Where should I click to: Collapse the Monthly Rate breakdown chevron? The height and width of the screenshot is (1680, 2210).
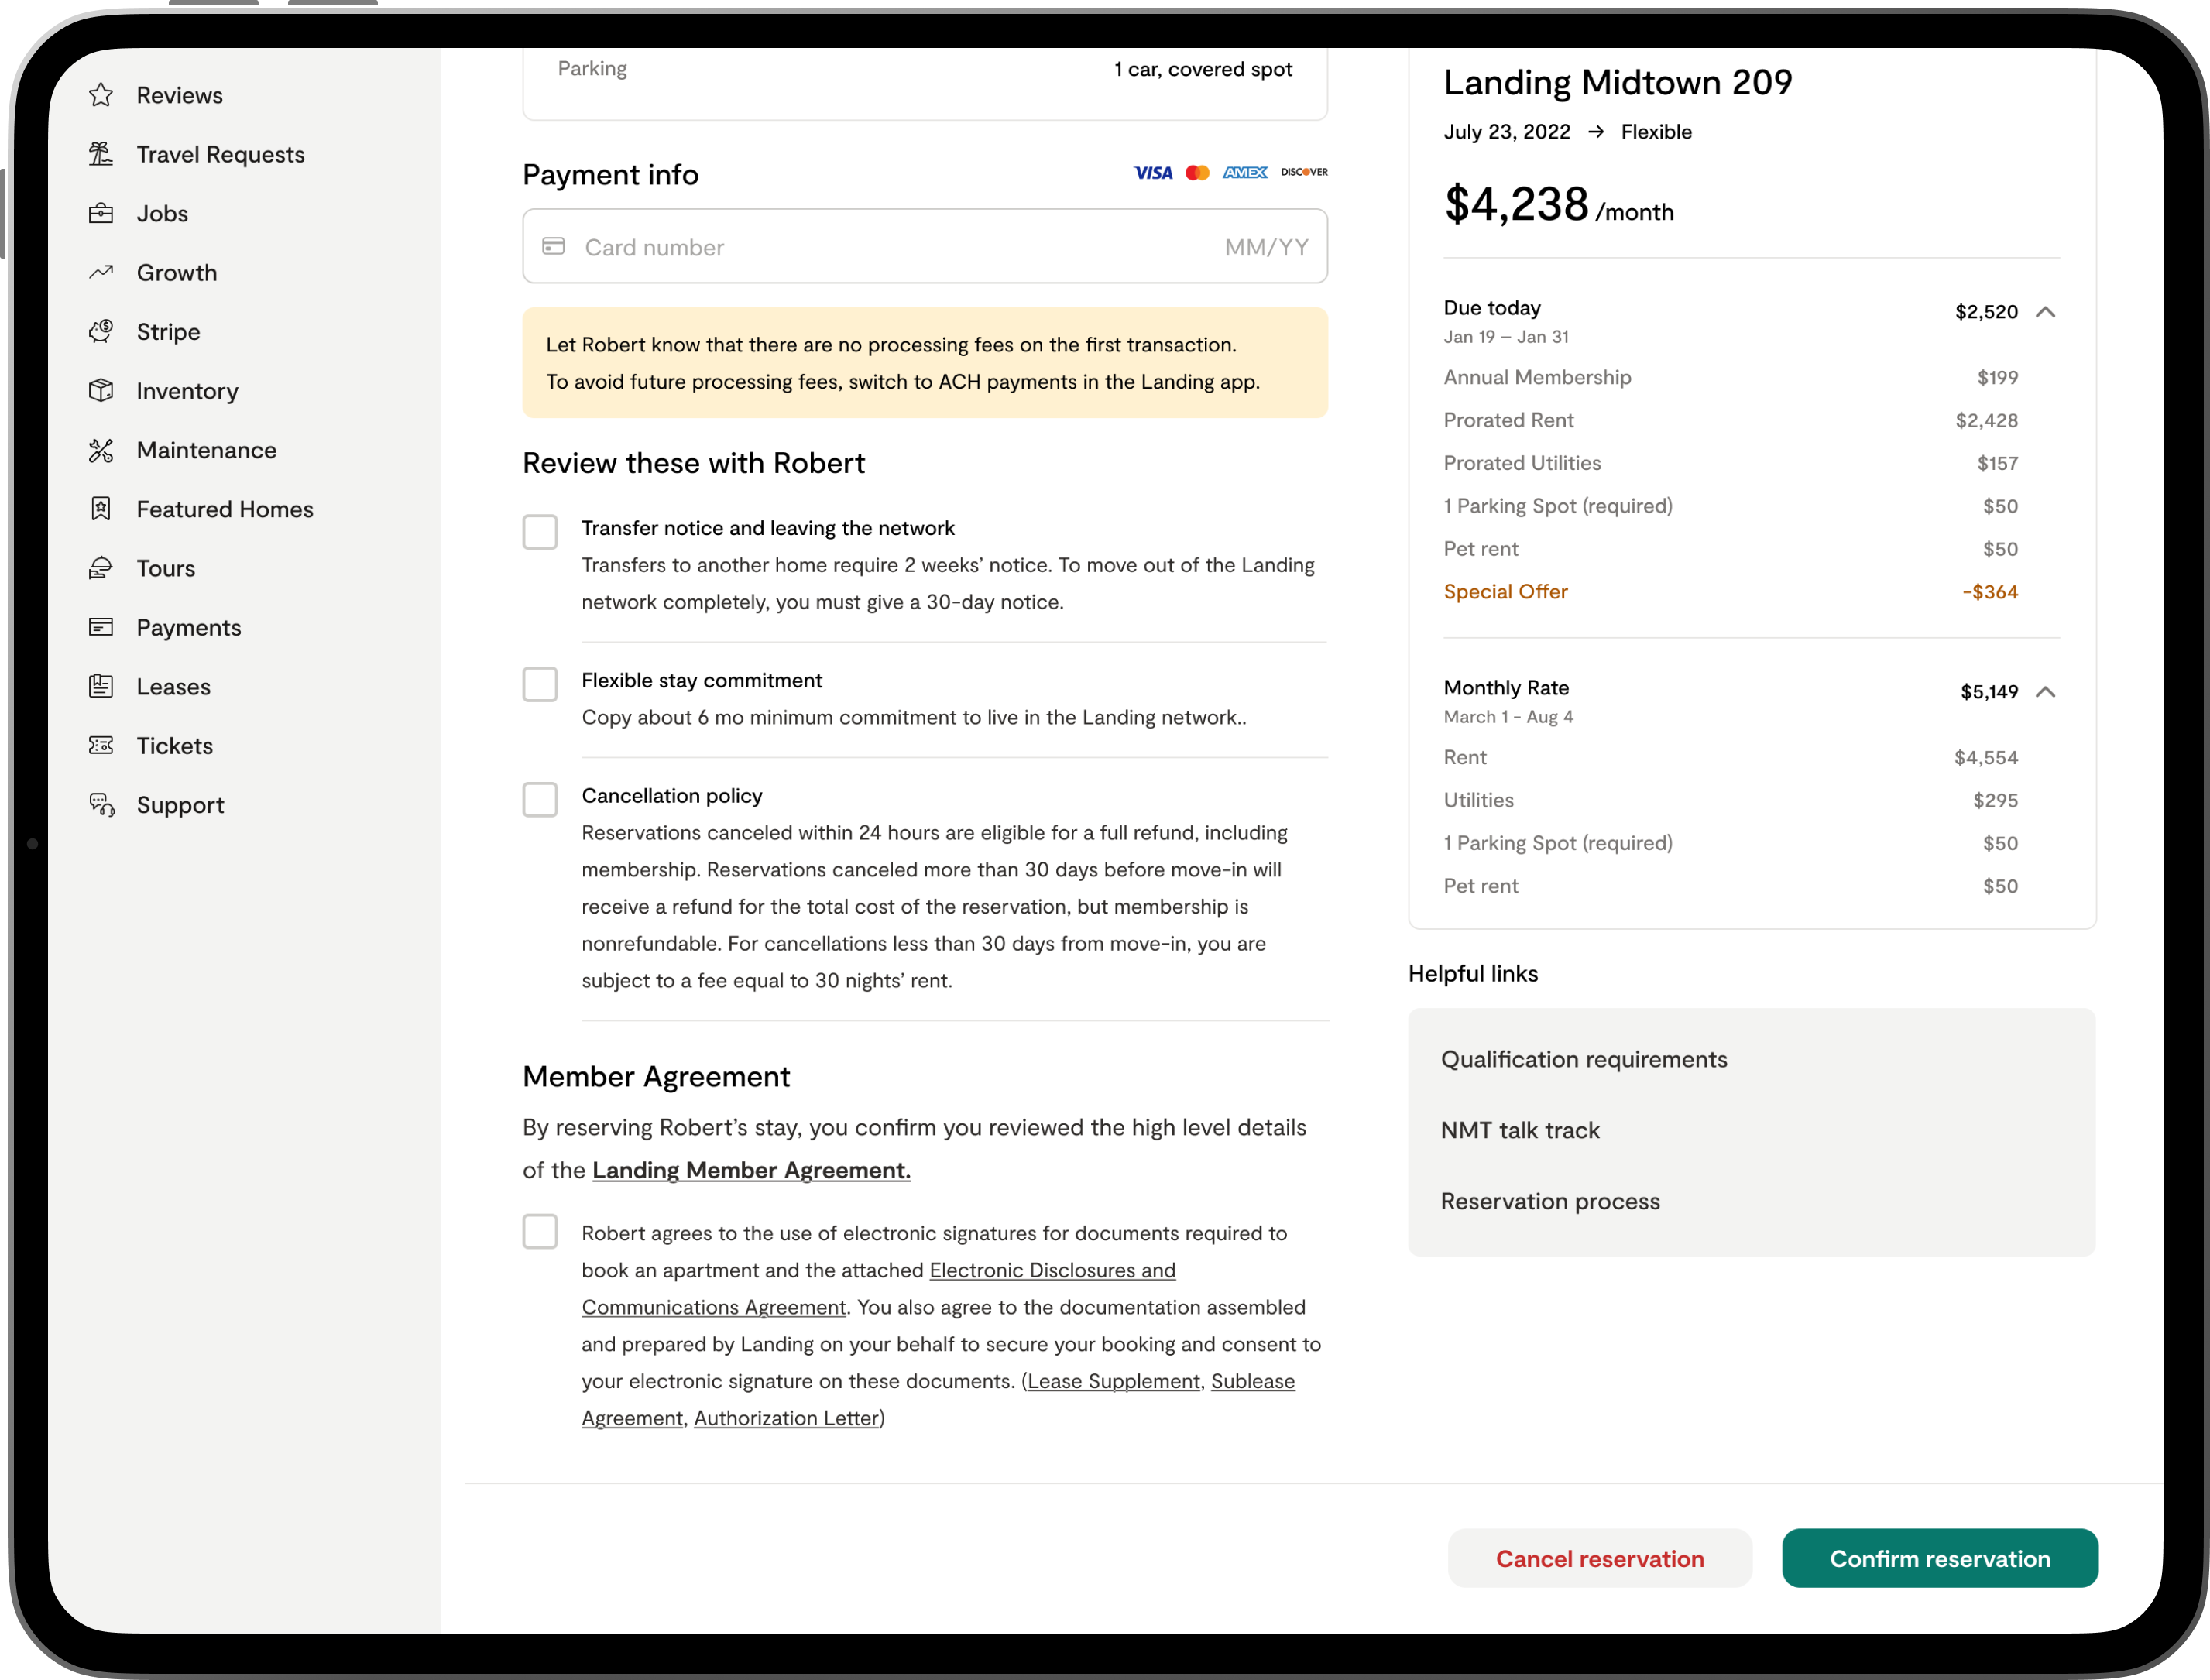point(2046,692)
